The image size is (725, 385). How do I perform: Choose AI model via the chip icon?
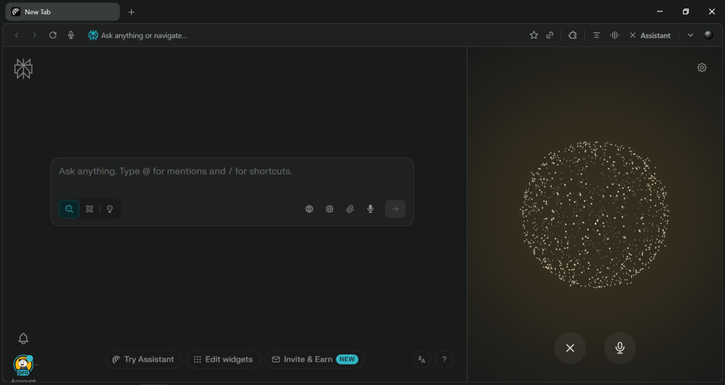point(329,209)
